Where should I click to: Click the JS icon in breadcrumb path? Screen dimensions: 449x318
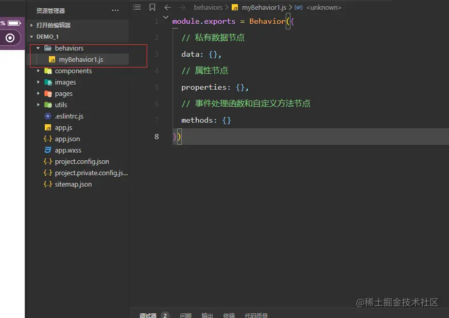tap(235, 7)
